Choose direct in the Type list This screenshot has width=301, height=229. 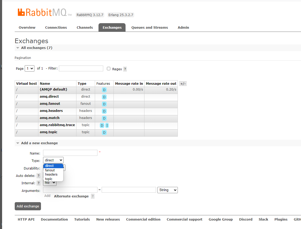point(53,166)
